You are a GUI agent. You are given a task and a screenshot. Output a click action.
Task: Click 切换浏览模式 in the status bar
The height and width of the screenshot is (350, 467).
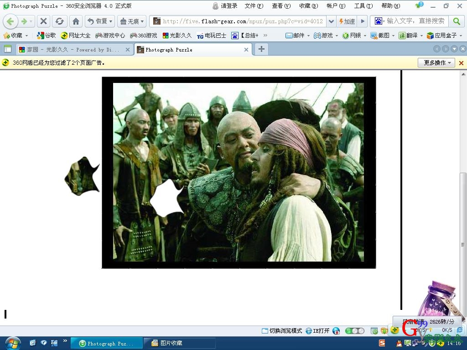282,331
